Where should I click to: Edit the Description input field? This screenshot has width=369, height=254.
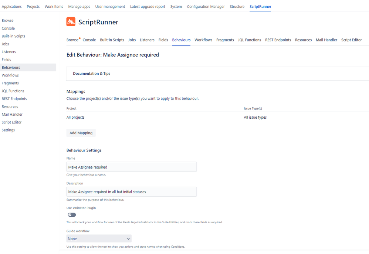point(132,192)
